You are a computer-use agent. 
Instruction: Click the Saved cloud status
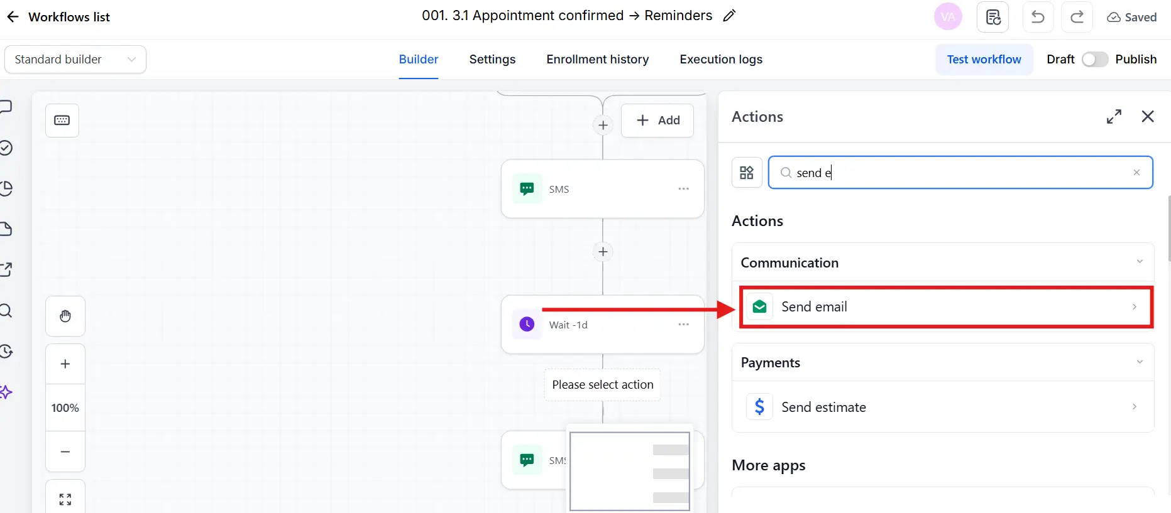[x=1131, y=17]
